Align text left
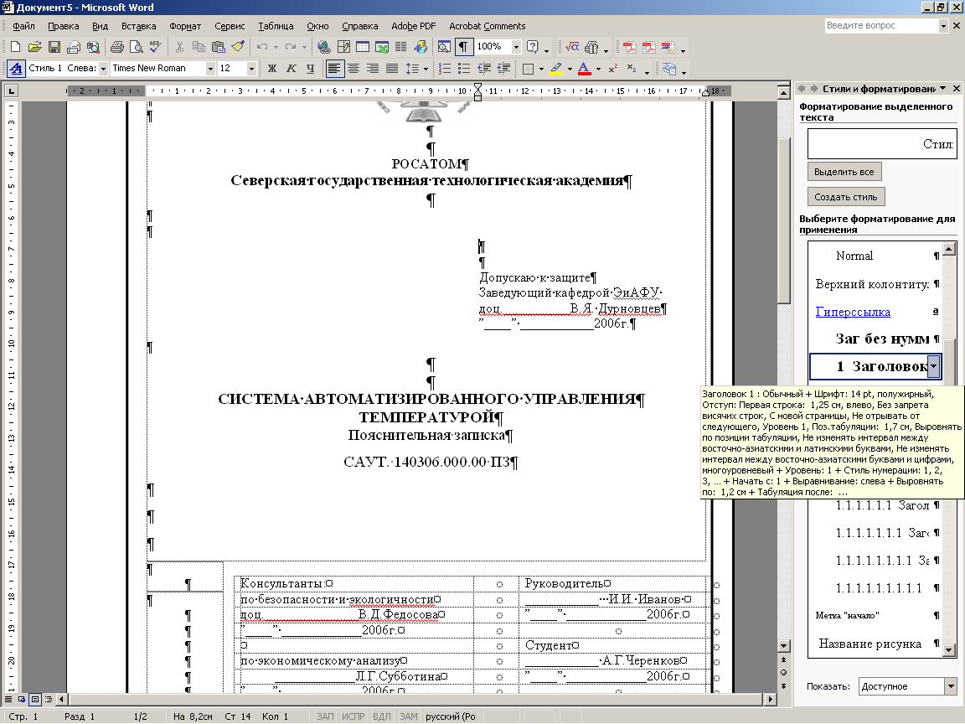Viewport: 965px width, 724px height. click(x=334, y=69)
